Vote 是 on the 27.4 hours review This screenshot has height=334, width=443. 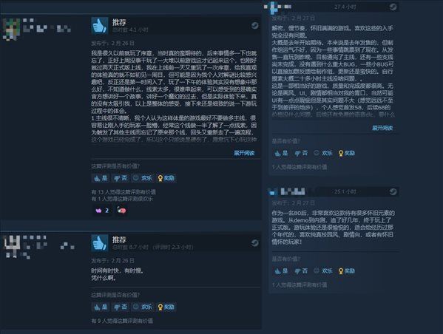point(281,153)
